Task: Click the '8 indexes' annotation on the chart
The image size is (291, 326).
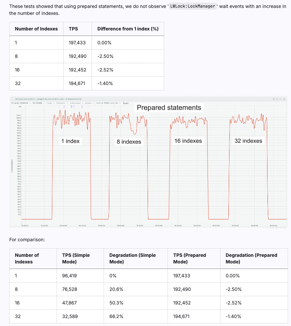Action: pos(129,142)
